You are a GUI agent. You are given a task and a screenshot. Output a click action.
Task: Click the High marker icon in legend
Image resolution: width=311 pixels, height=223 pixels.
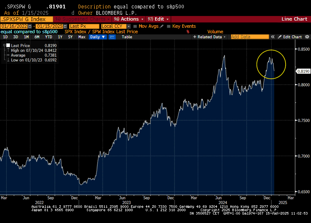(8, 50)
